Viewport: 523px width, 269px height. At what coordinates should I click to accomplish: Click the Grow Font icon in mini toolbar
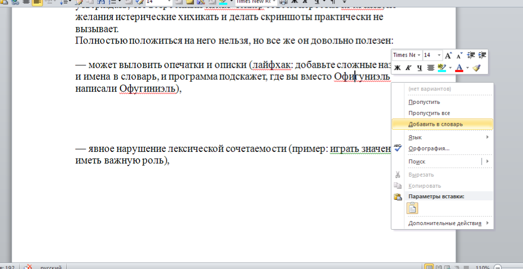click(x=449, y=55)
